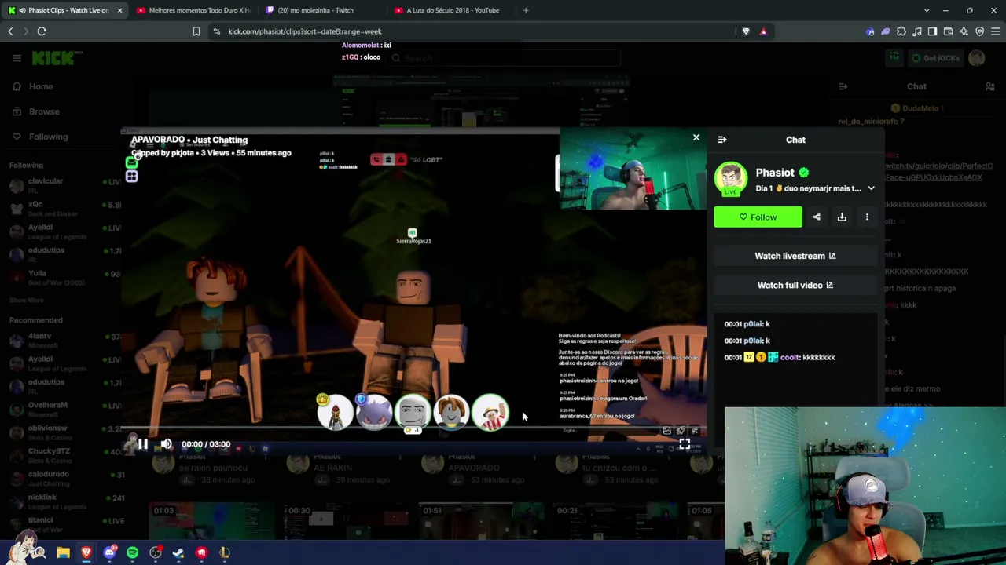Reload the current page

tap(42, 31)
